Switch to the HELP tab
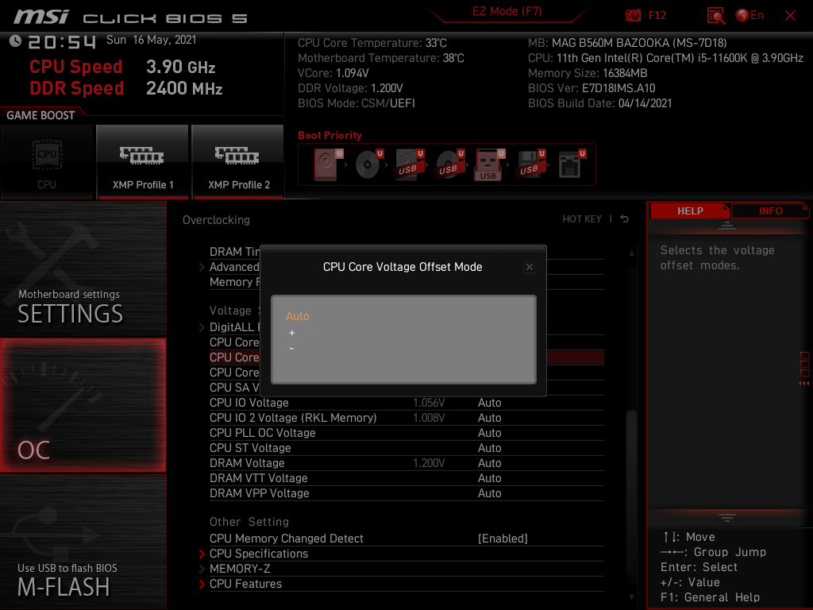 click(690, 210)
